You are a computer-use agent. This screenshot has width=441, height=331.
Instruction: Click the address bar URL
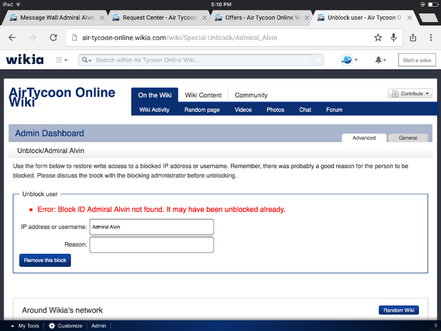point(179,38)
